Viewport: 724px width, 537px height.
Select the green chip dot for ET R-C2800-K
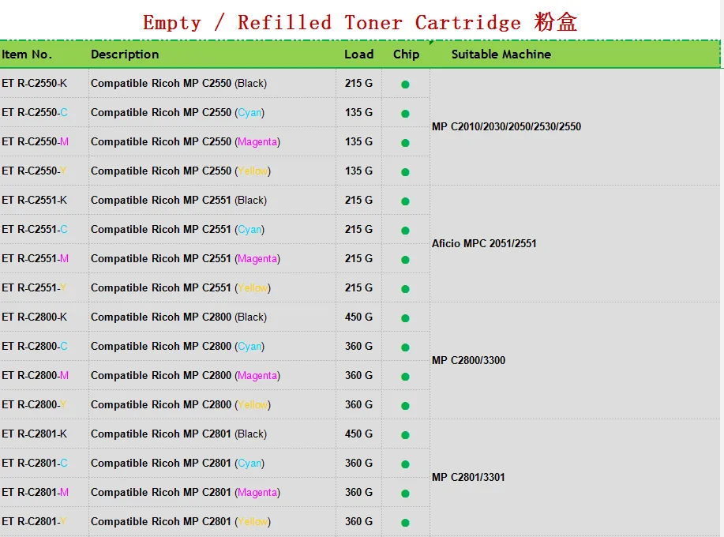[405, 318]
